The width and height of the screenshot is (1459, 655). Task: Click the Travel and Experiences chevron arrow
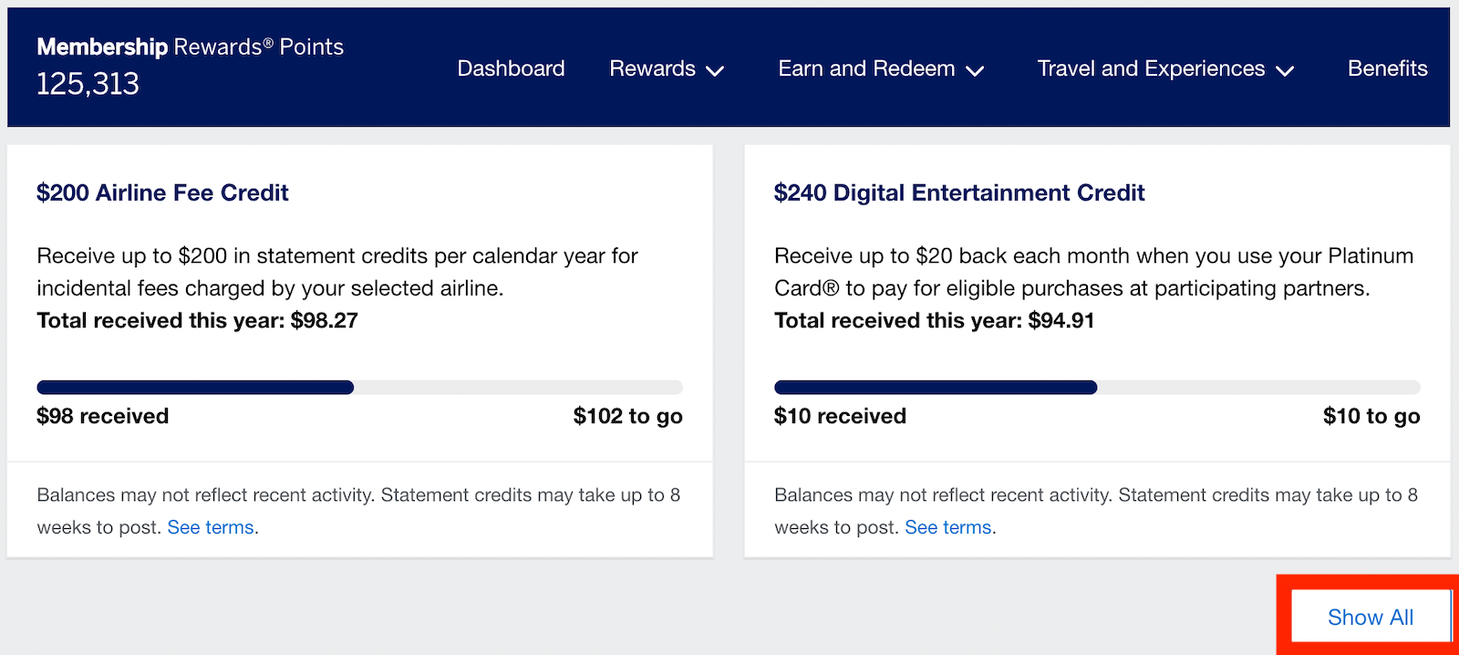(1285, 70)
